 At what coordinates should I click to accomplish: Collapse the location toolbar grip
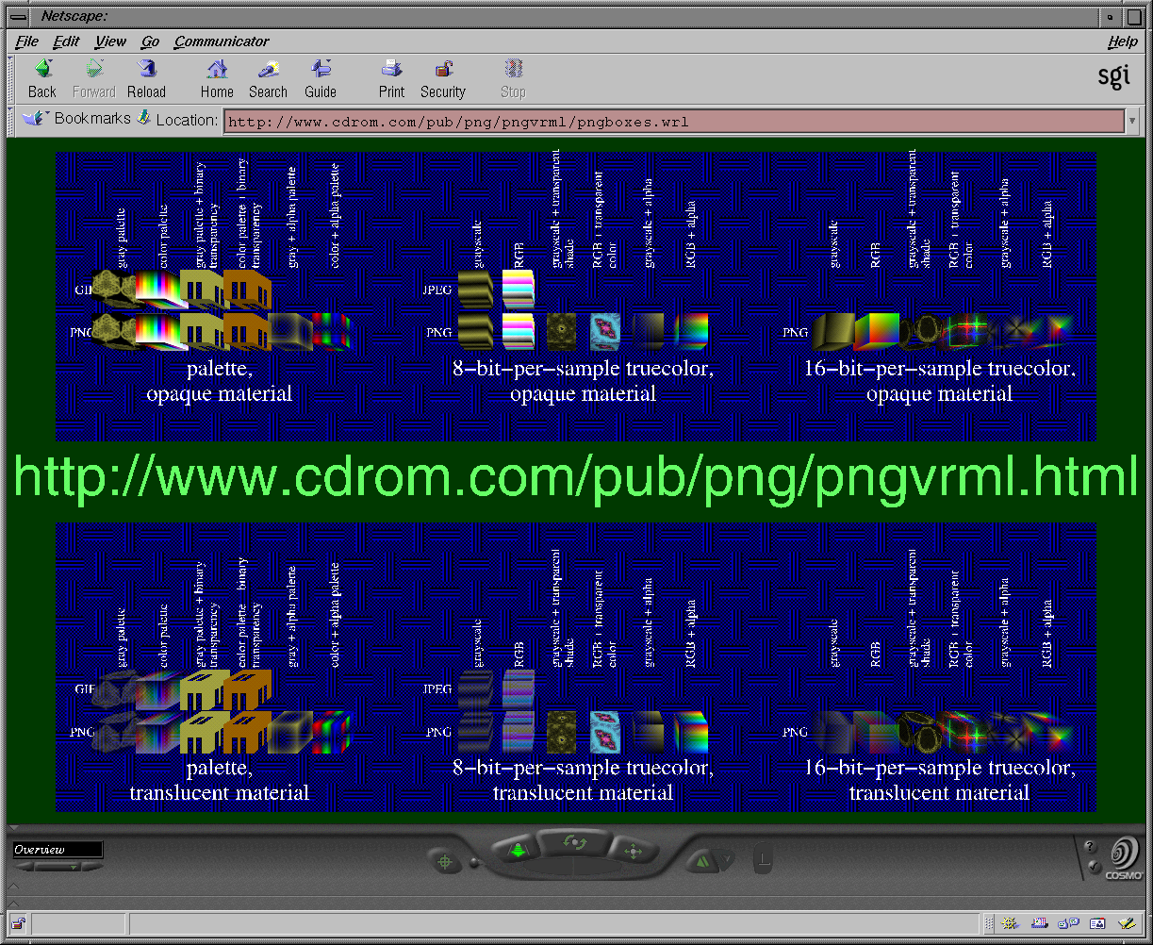tap(12, 119)
